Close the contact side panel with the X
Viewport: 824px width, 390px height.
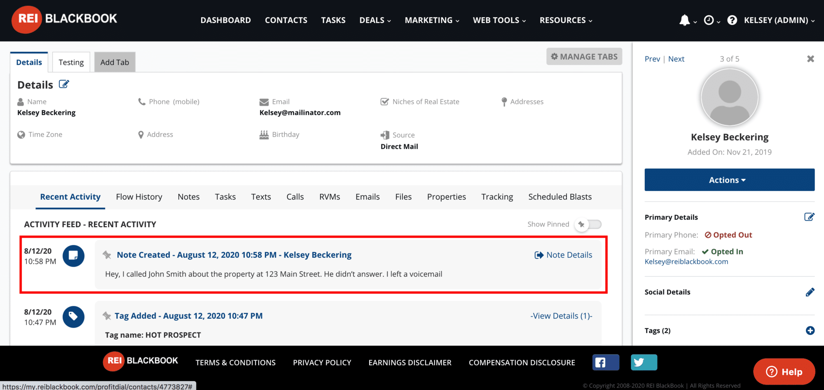(x=810, y=59)
